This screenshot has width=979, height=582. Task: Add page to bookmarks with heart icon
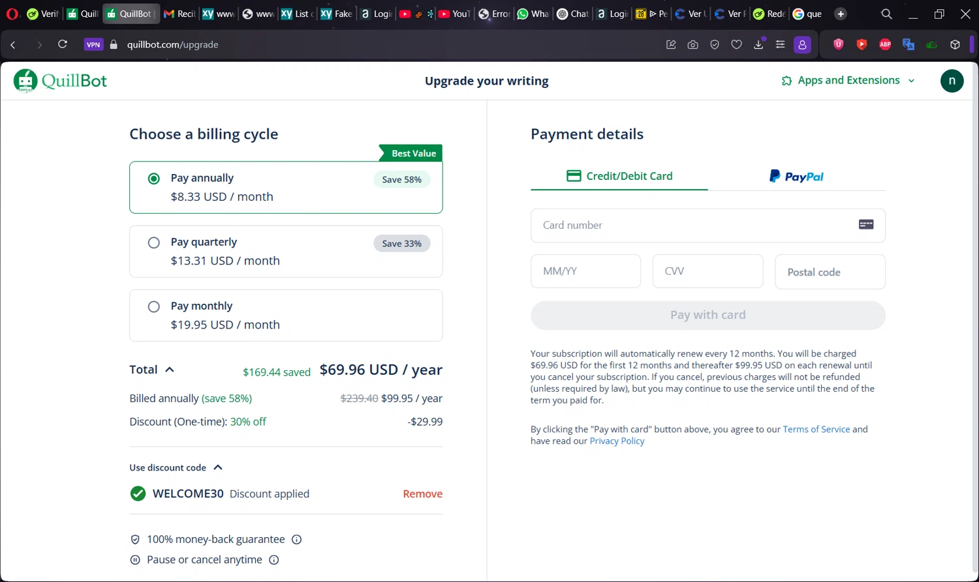point(736,44)
